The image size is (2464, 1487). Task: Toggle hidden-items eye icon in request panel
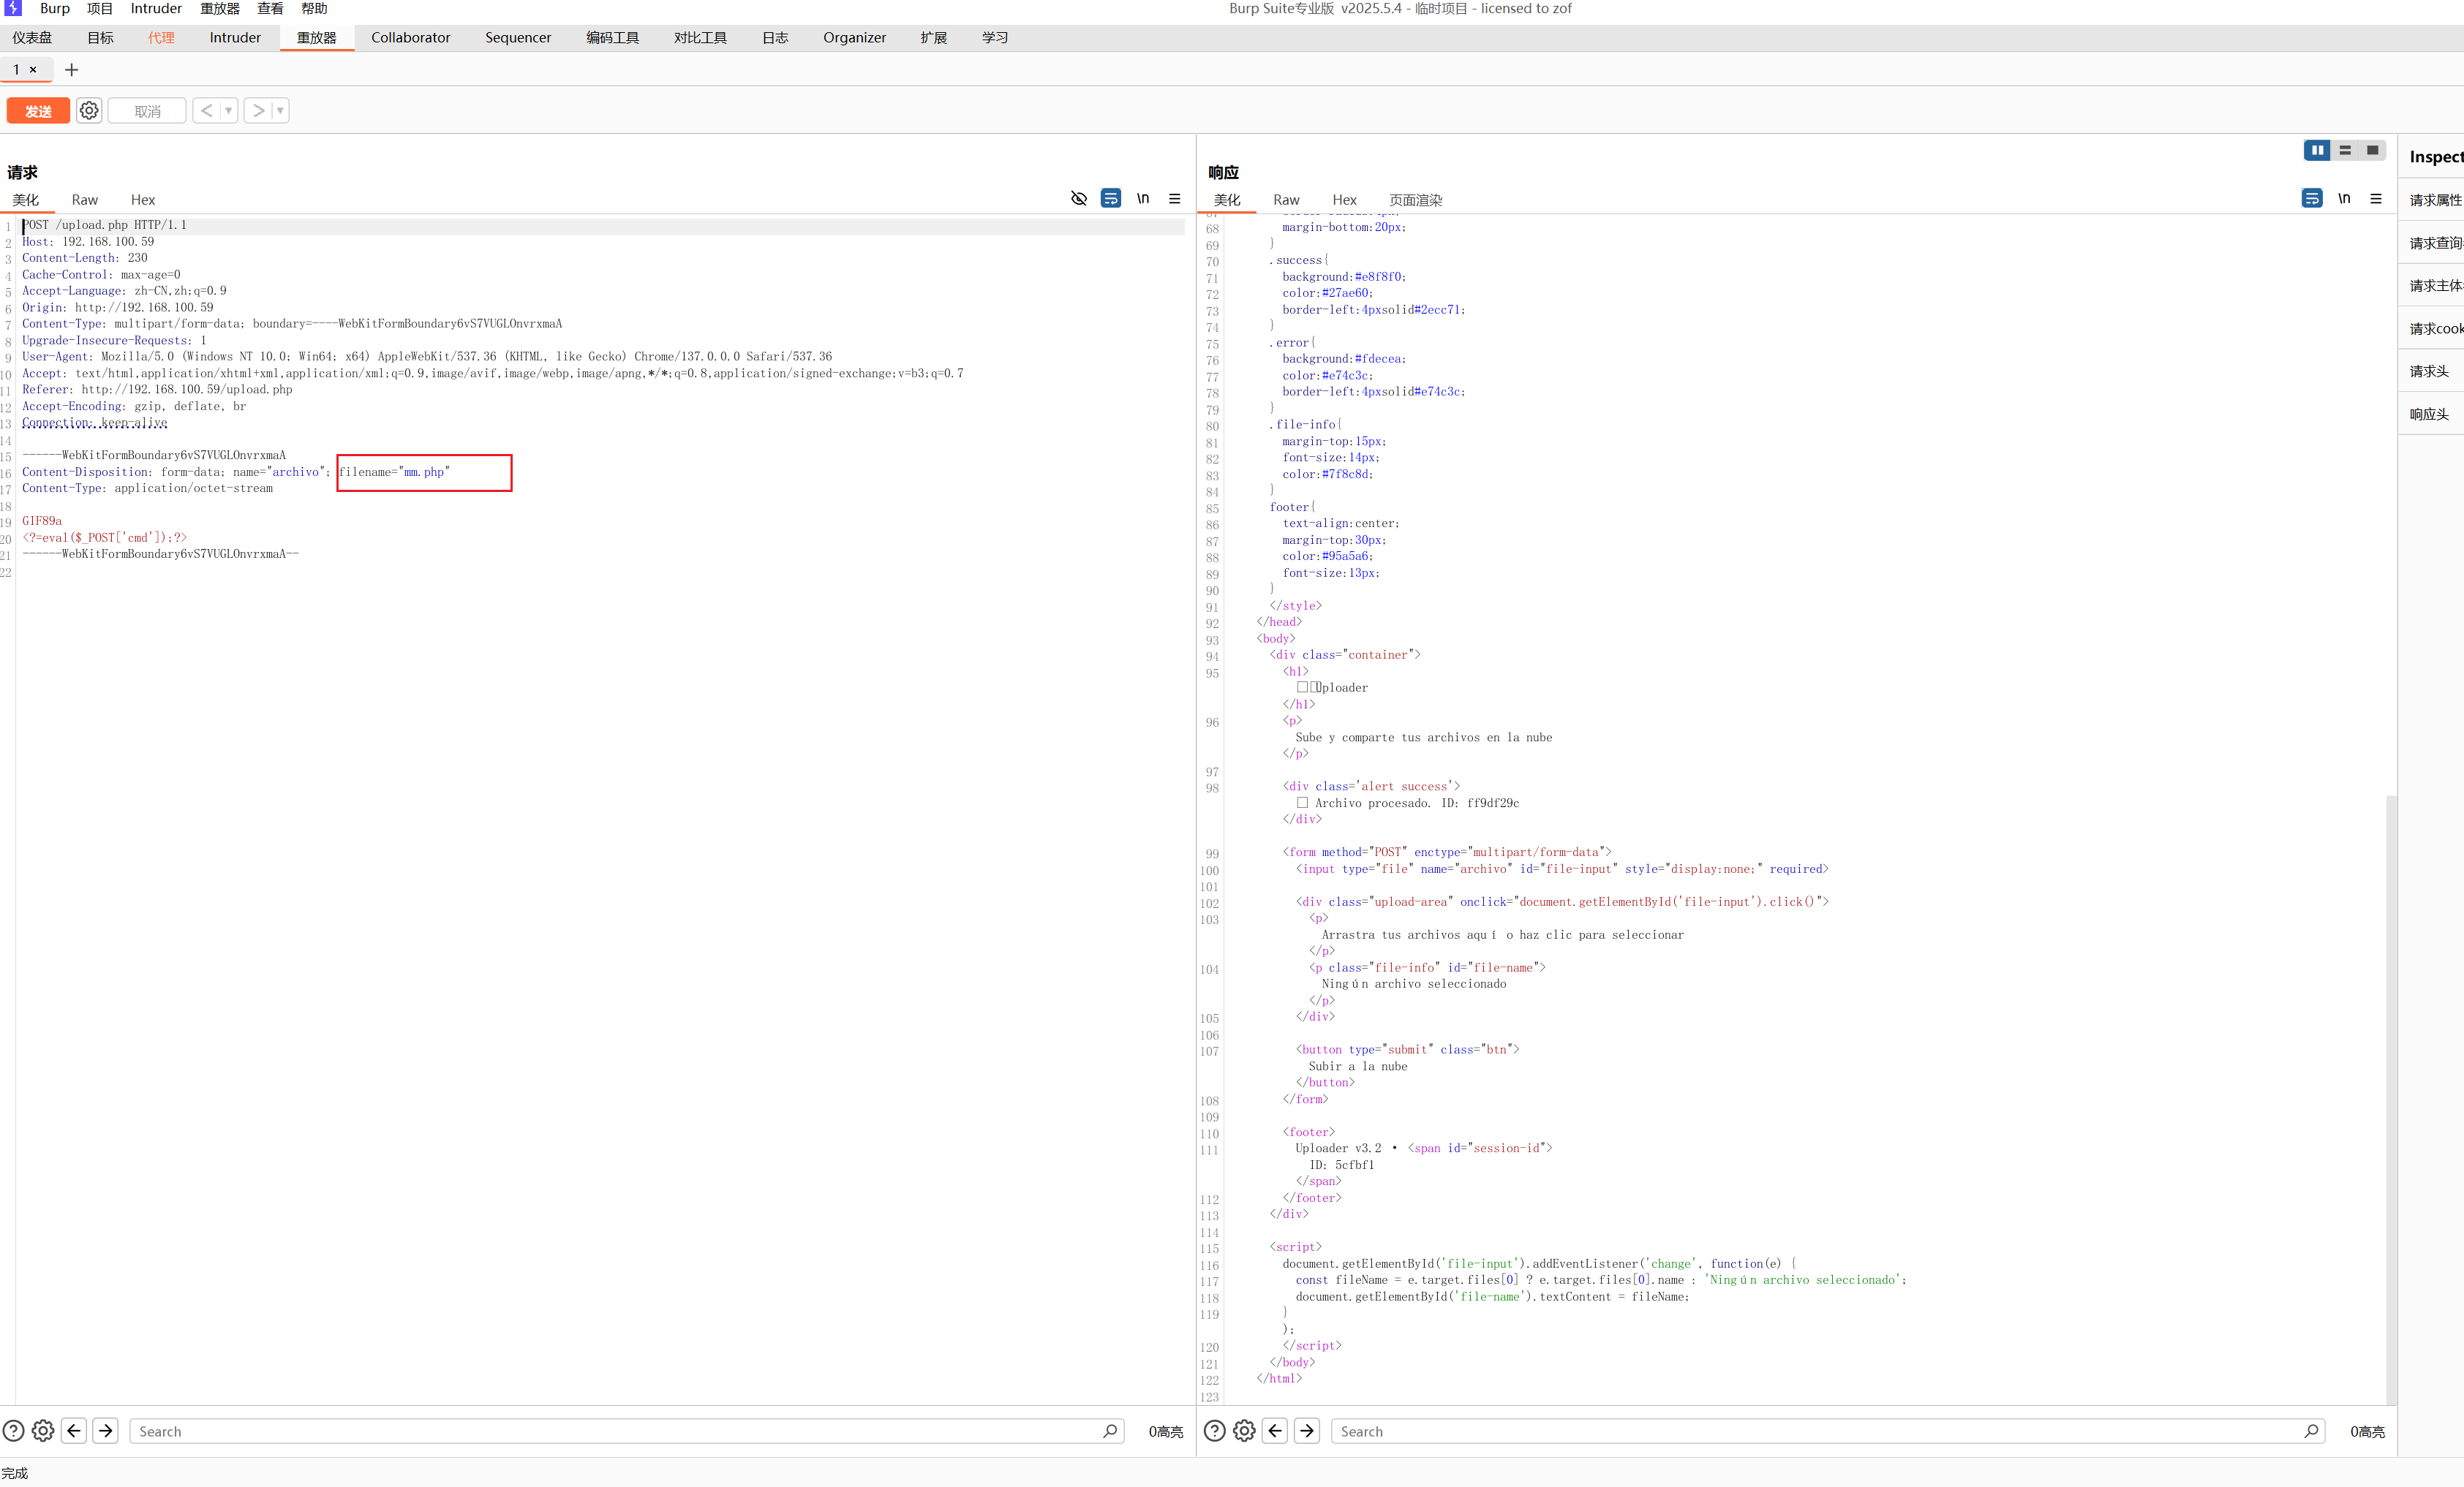pyautogui.click(x=1078, y=199)
